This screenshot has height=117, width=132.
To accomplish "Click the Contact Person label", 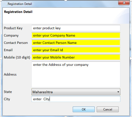I will tap(16, 43).
